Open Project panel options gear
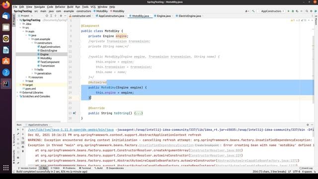 (61, 15)
